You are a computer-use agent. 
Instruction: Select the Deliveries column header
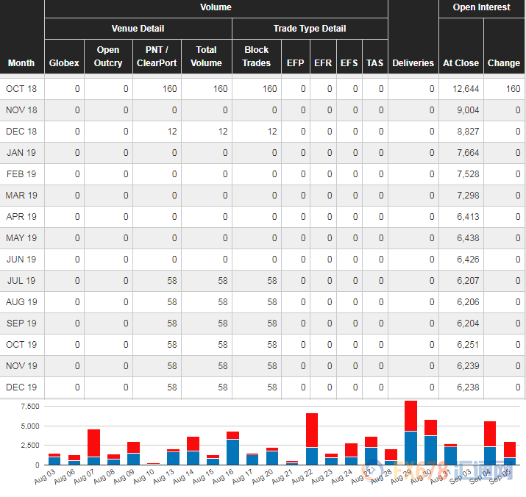tap(413, 63)
